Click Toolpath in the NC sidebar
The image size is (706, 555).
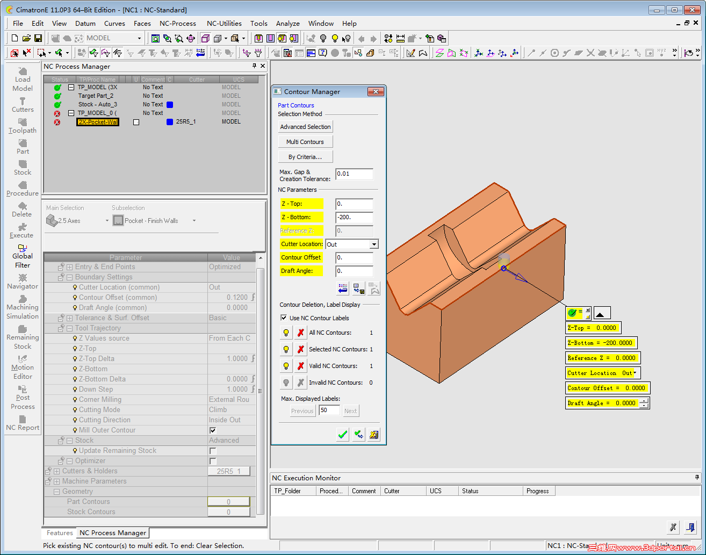coord(23,126)
